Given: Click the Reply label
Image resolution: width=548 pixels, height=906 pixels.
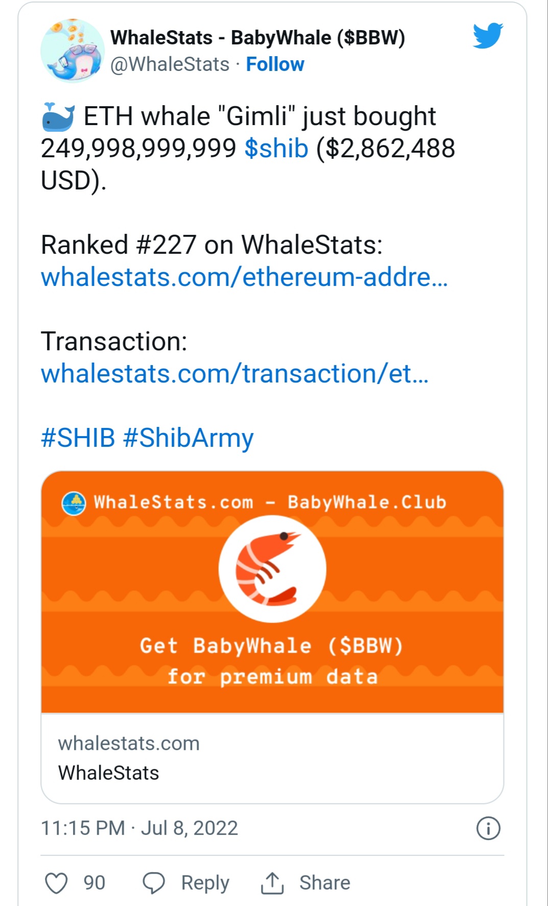Looking at the screenshot, I should [205, 884].
